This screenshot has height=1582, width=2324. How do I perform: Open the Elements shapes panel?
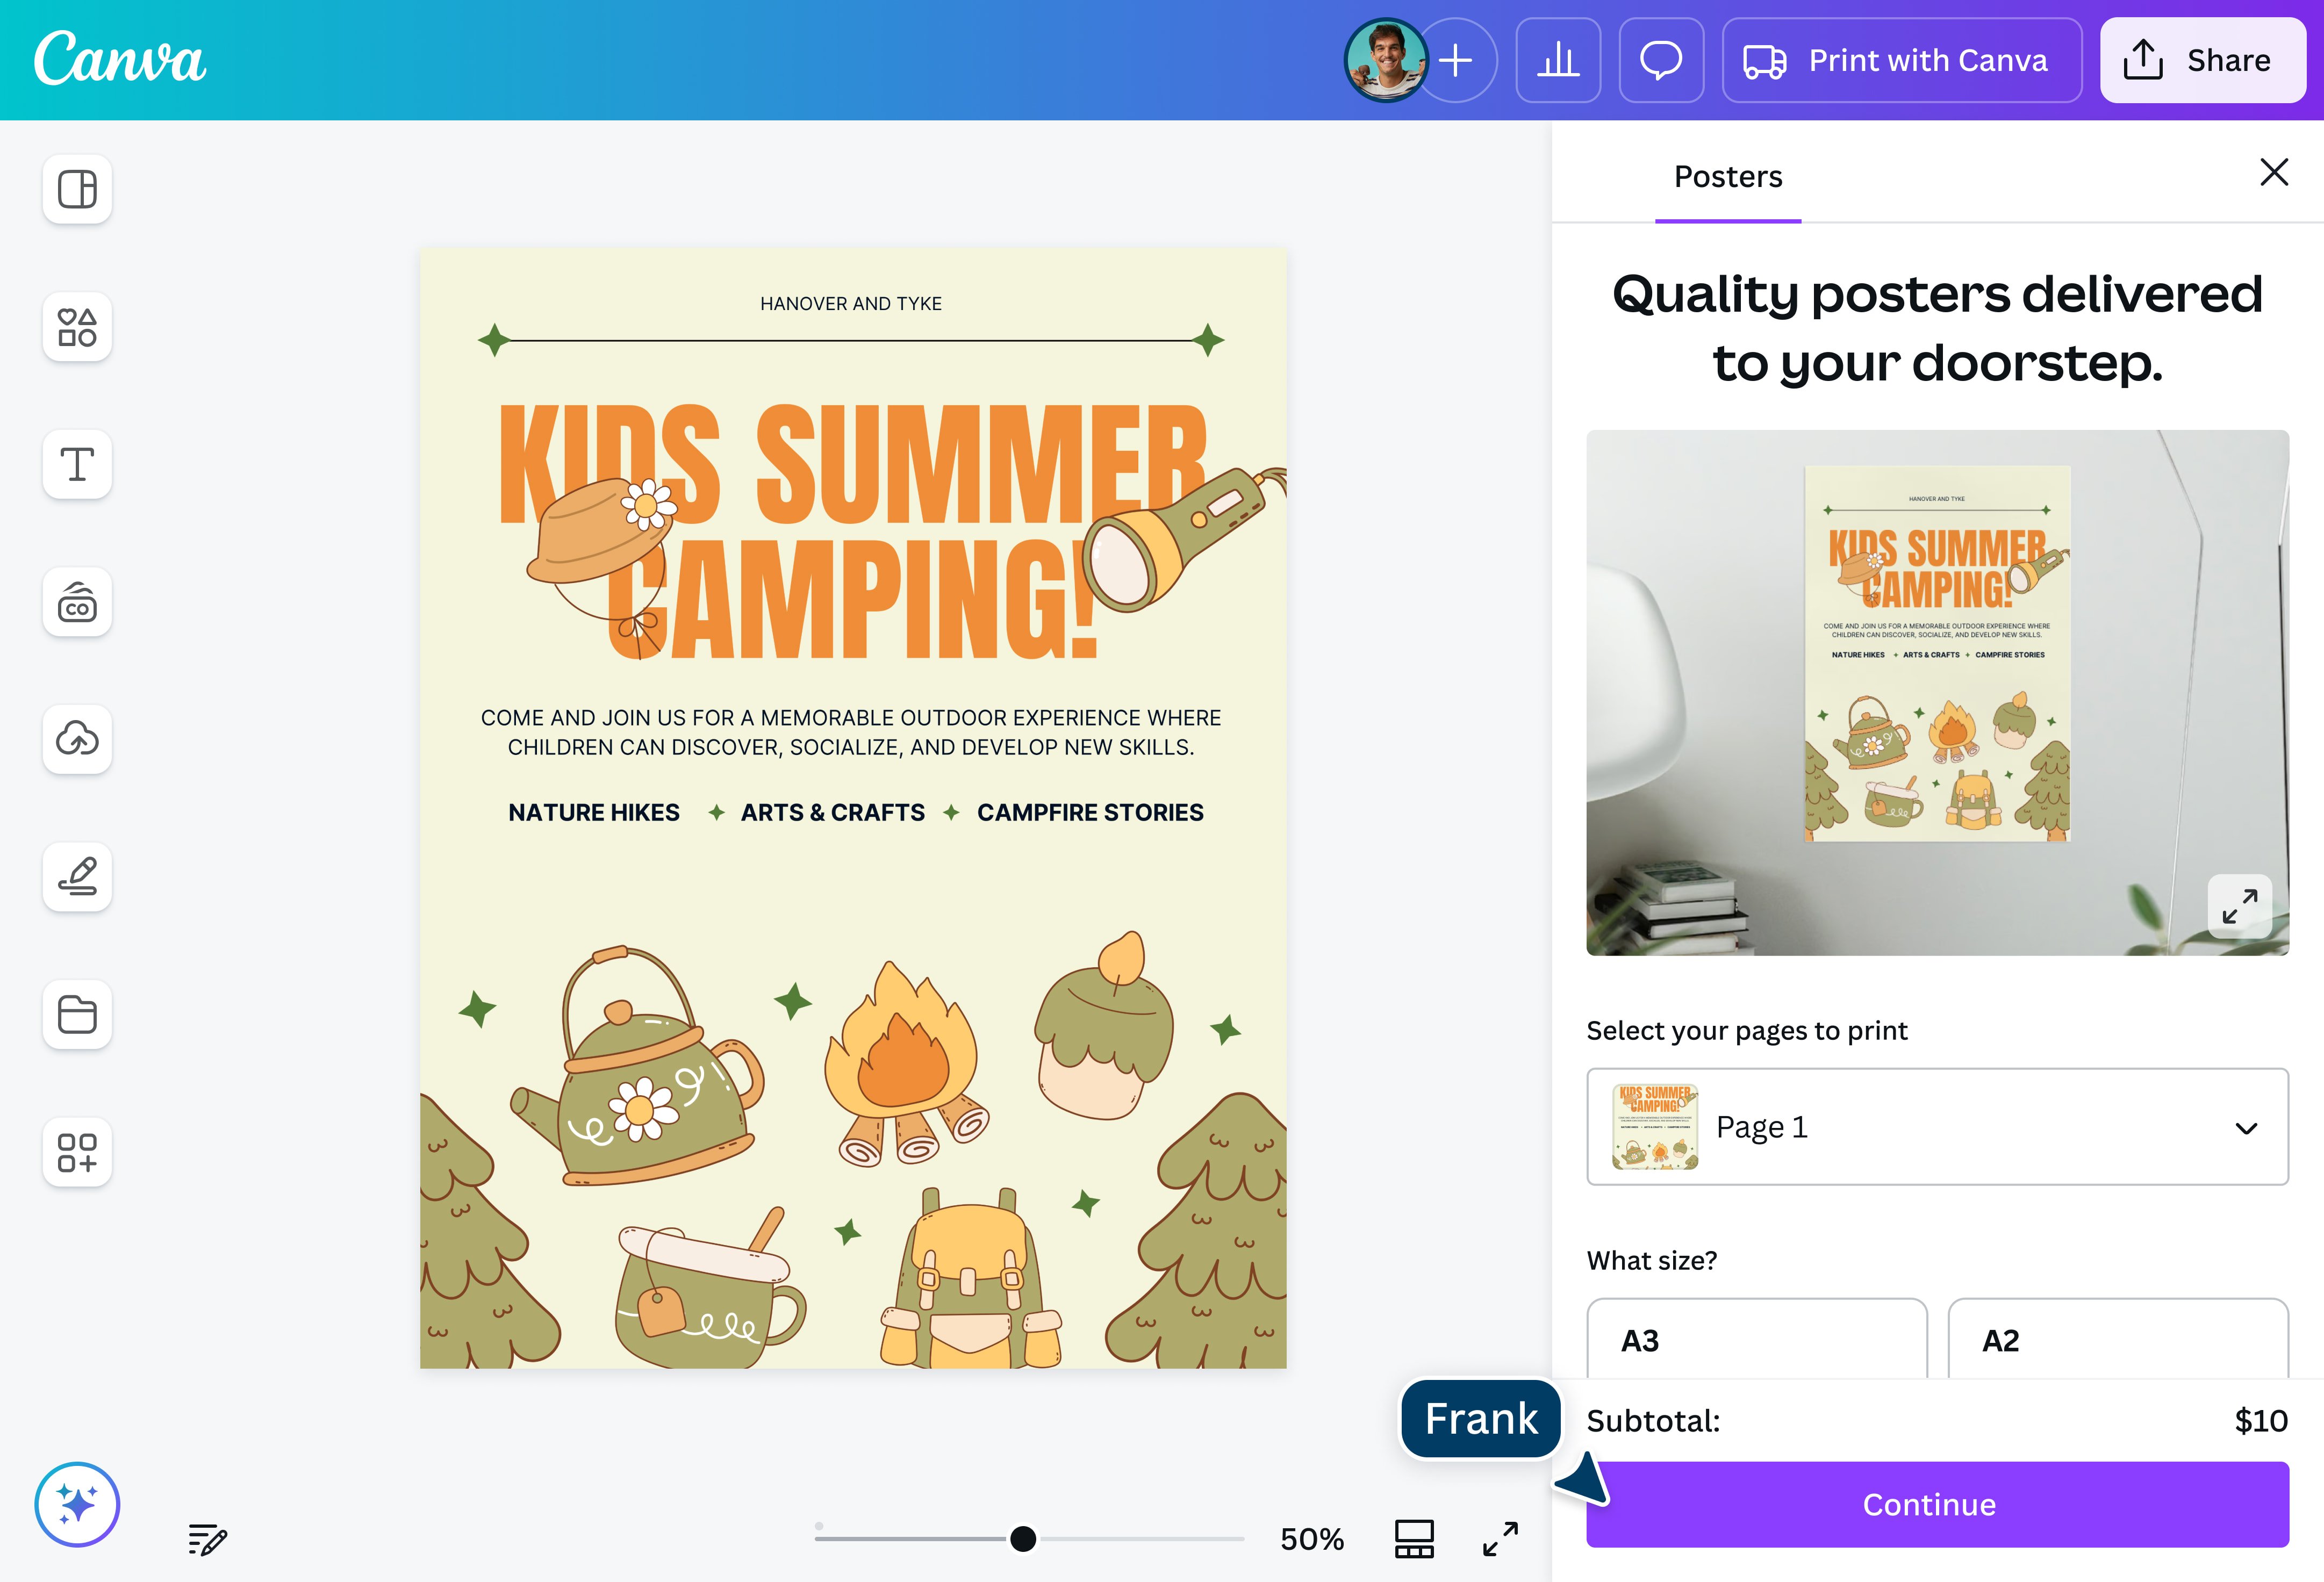pos(77,327)
